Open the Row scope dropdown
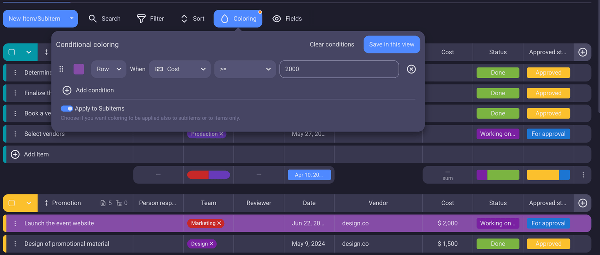 [x=108, y=69]
